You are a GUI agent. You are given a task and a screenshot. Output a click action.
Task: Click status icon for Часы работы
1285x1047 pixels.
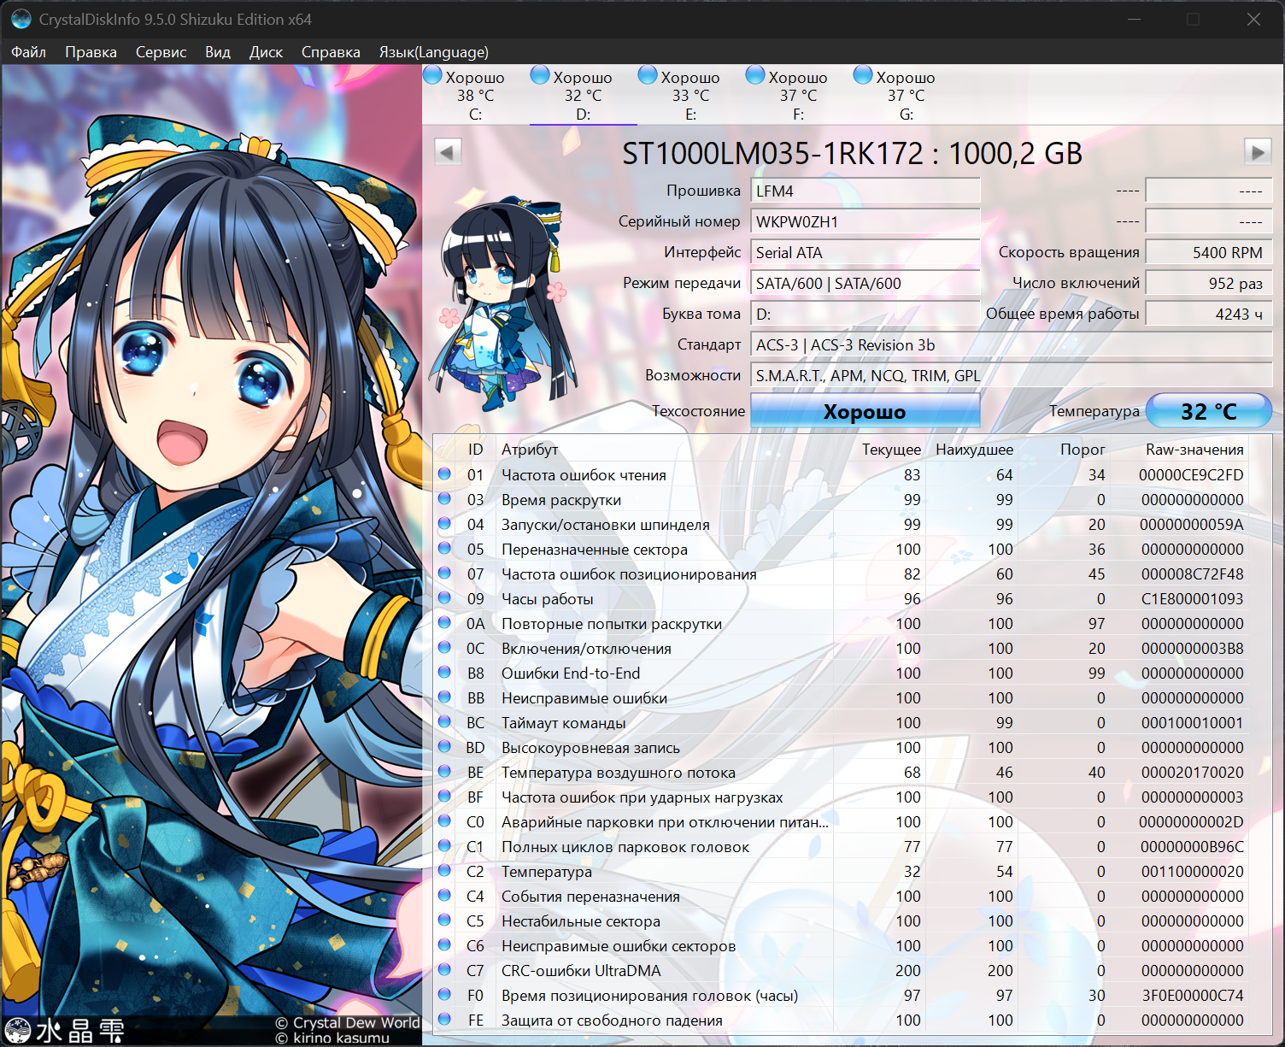pos(444,597)
